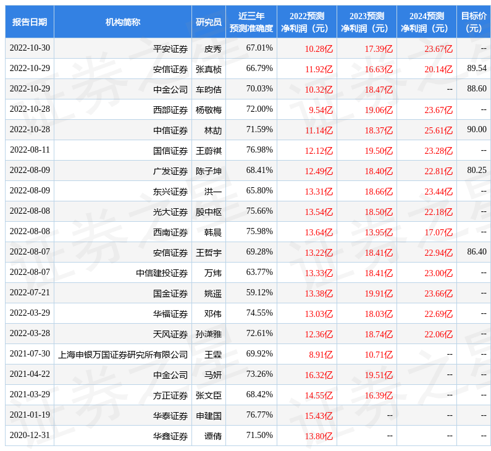Click the 2024预测净利润 column header
491x451 pixels.
pos(427,22)
